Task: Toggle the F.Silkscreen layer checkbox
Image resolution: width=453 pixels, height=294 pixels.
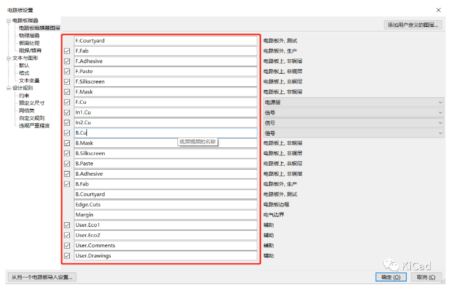Action: [67, 82]
